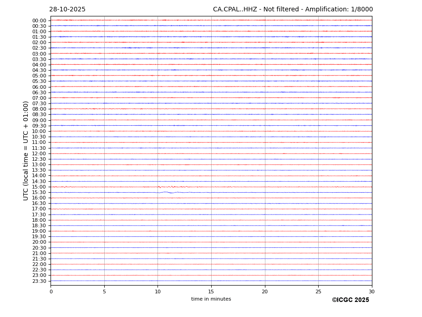Screen dimensions: 422x317
Task: Click x-axis tick label 0
Action: [x=51, y=291]
